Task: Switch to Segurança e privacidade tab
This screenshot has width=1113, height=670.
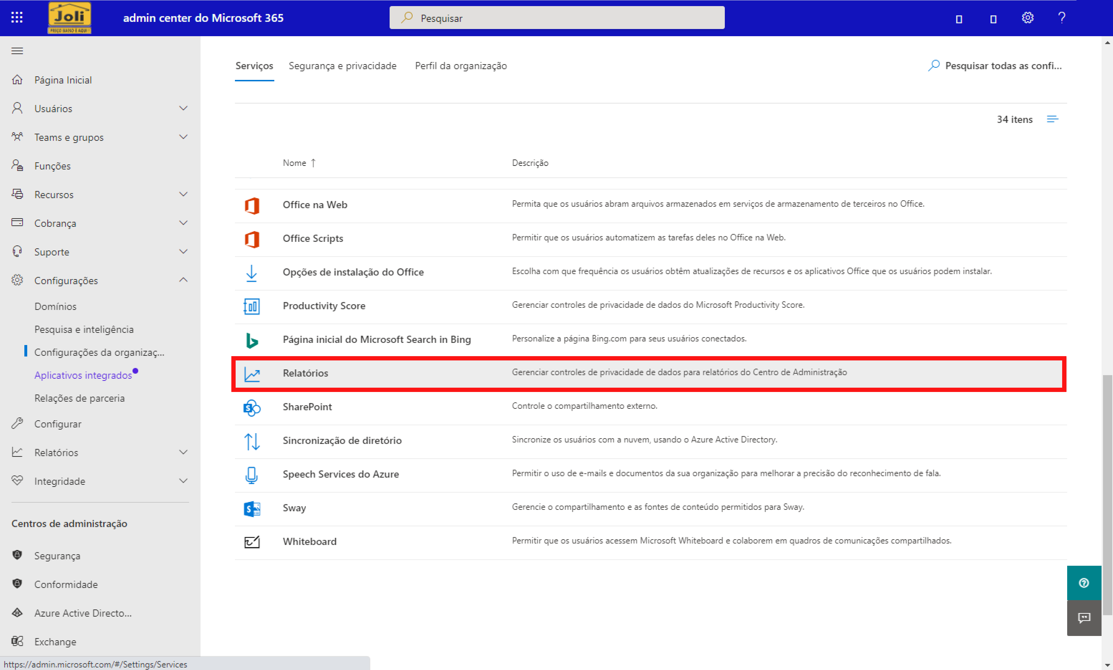Action: [x=342, y=66]
